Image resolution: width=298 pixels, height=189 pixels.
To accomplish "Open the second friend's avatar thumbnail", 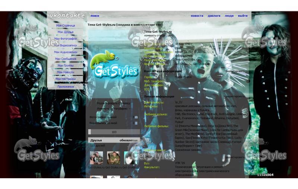I will point(113,158).
